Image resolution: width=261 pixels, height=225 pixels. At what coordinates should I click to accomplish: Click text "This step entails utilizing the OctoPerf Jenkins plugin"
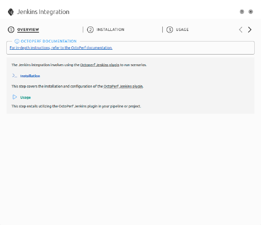pyautogui.click(x=54, y=106)
